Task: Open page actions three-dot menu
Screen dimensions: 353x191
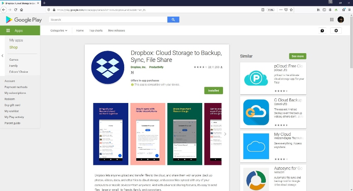Action: pyautogui.click(x=281, y=10)
